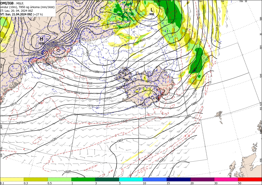Click the 1024 isobar label
The width and height of the screenshot is (262, 185).
point(171,139)
